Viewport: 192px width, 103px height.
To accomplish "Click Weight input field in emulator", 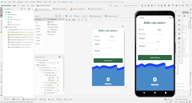I will pyautogui.click(x=147, y=50).
